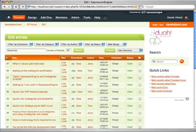Click the site globe icon in address bar

(29, 7)
